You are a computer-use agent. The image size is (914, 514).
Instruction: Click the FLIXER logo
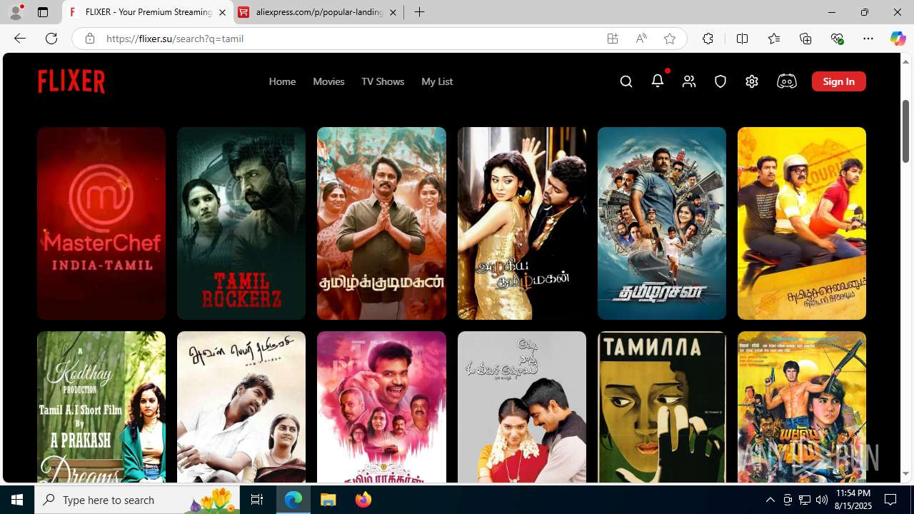click(x=71, y=81)
